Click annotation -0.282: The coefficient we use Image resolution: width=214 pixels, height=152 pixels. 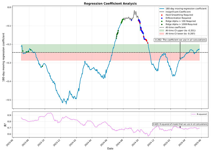[180, 40]
